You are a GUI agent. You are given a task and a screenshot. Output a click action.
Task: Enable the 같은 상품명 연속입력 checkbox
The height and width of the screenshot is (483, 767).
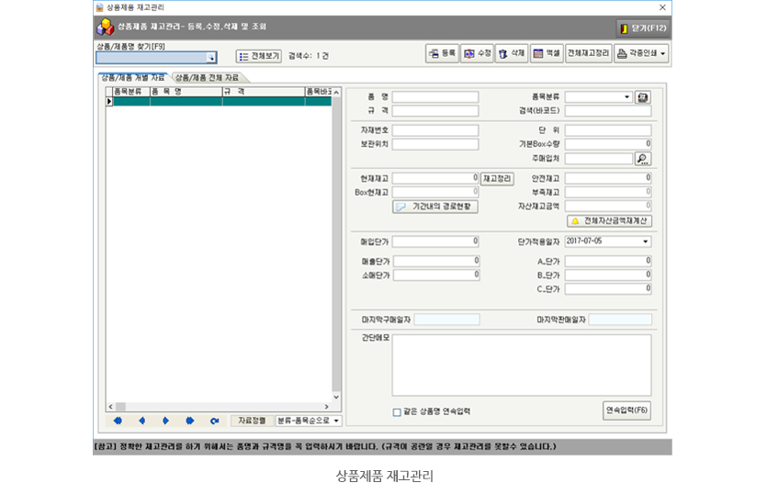click(397, 412)
